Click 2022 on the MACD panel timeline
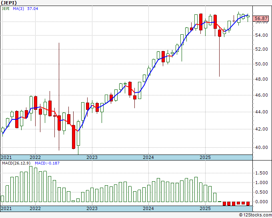Image resolution: width=272 pixels, height=218 pixels. tap(35, 208)
